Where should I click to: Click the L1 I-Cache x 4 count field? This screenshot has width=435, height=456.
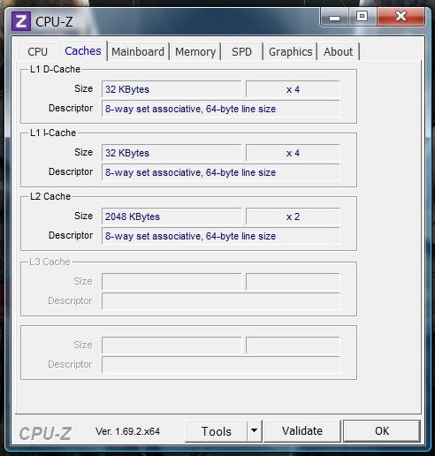pyautogui.click(x=293, y=153)
